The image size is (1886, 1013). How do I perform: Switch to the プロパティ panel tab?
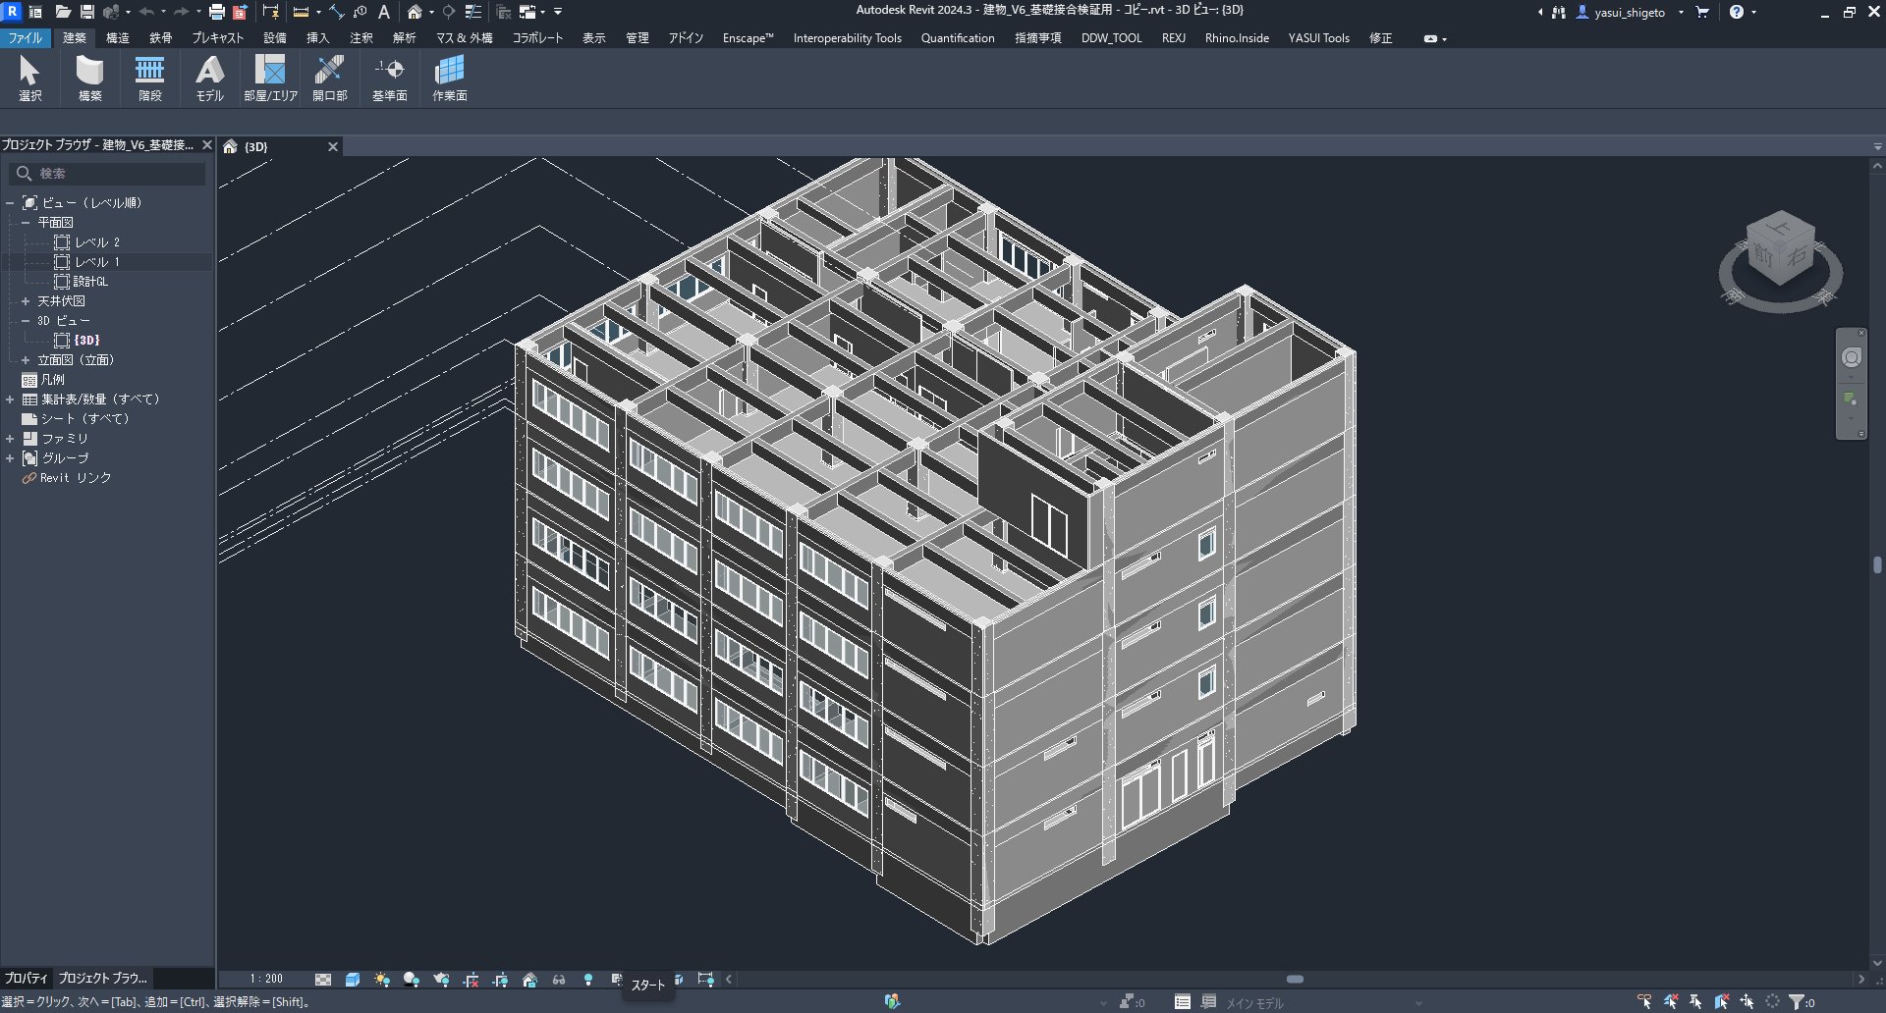click(x=27, y=978)
